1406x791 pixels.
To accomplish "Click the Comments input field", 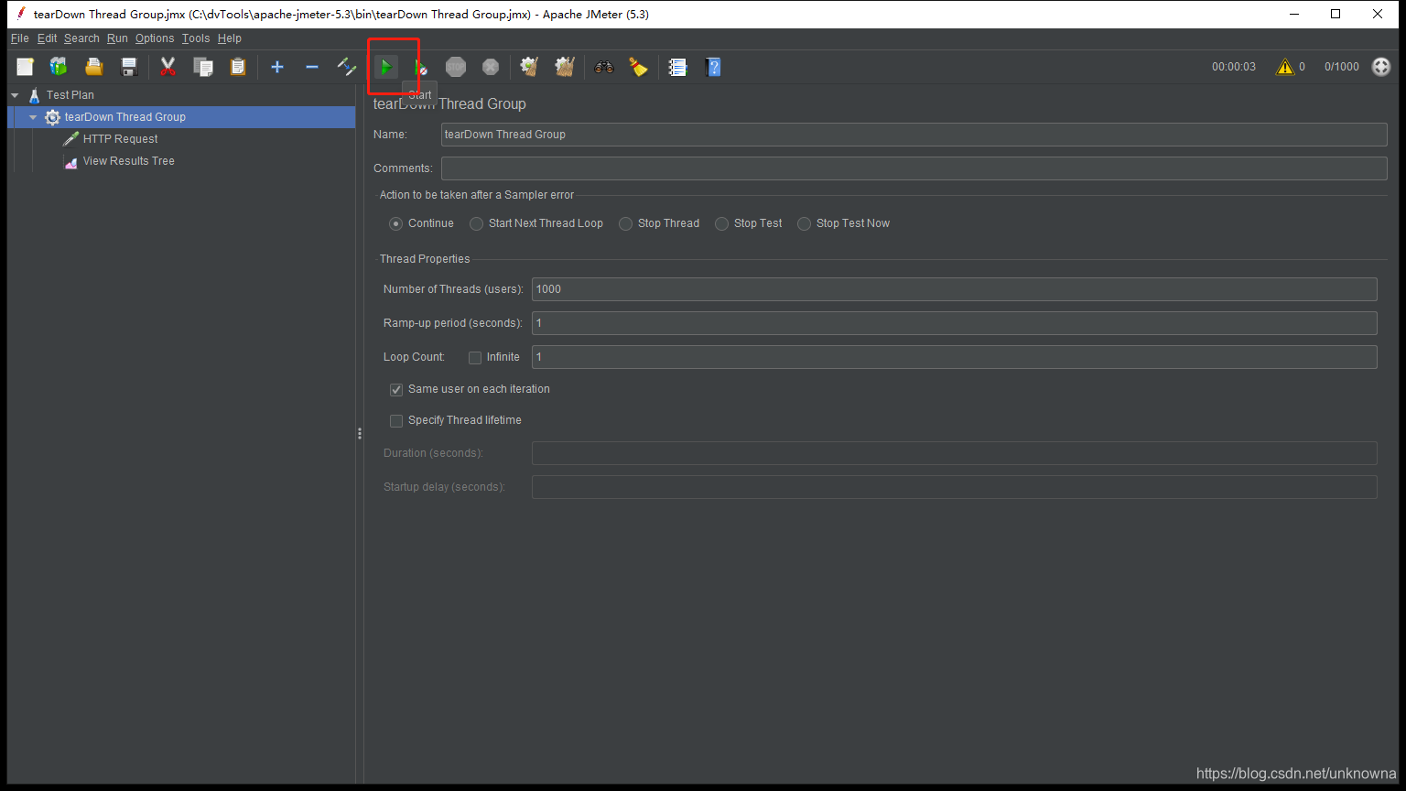I will pos(914,168).
